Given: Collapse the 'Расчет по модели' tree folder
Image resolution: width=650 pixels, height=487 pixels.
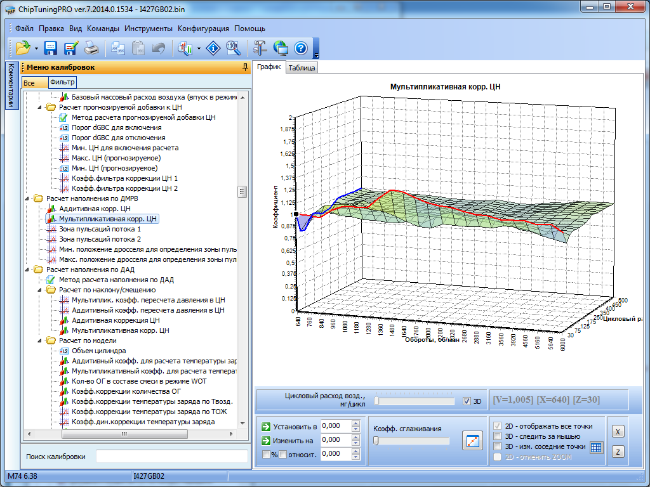Looking at the screenshot, I should tap(39, 341).
